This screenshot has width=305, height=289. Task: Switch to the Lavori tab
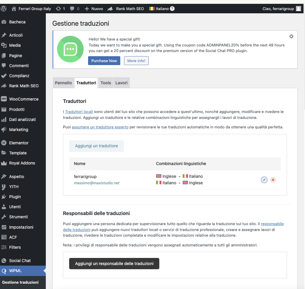click(121, 83)
